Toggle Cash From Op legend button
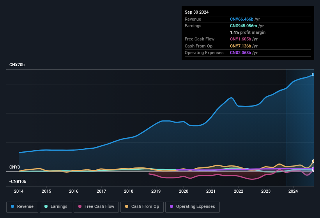Image resolution: width=320 pixels, height=218 pixels. coord(141,207)
